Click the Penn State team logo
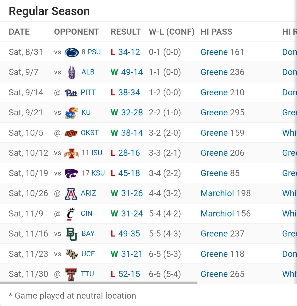 click(x=71, y=52)
